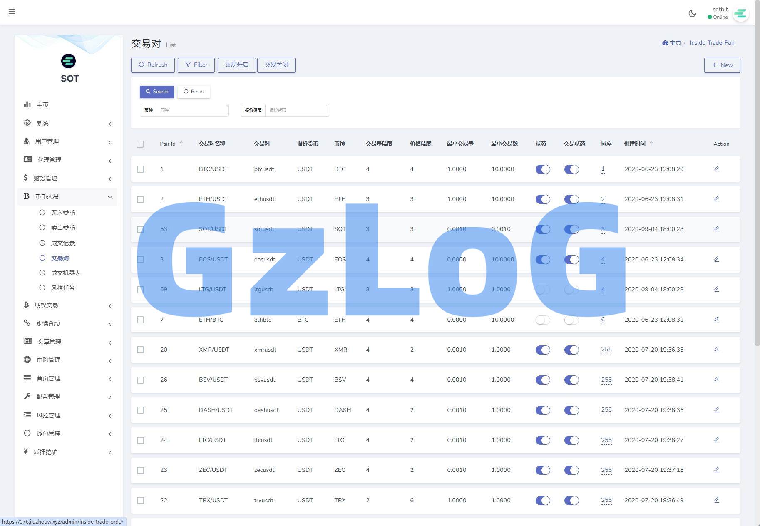Sort by Pair Id arrow icon

point(181,144)
